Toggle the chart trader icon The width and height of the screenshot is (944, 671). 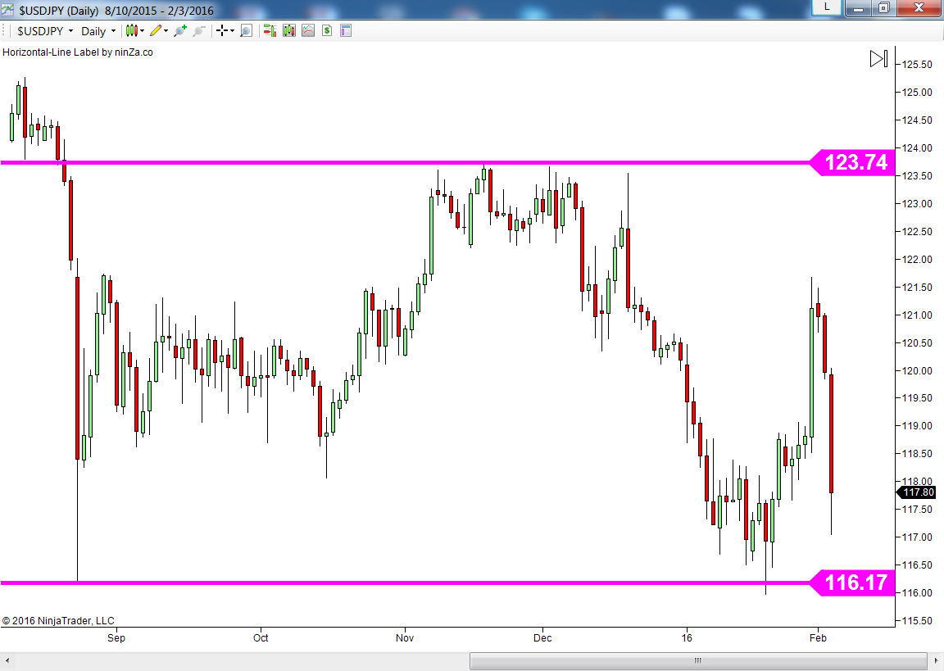(270, 30)
